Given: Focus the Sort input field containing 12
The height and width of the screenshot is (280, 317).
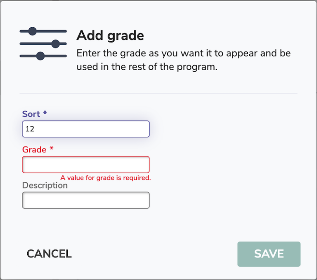Looking at the screenshot, I should pyautogui.click(x=85, y=129).
